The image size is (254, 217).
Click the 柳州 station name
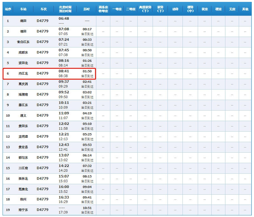23,199
